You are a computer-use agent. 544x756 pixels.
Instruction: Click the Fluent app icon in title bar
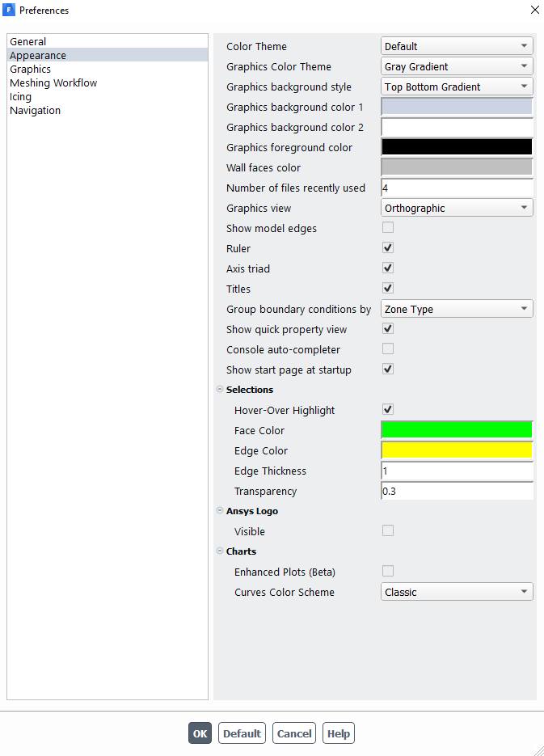coord(9,11)
